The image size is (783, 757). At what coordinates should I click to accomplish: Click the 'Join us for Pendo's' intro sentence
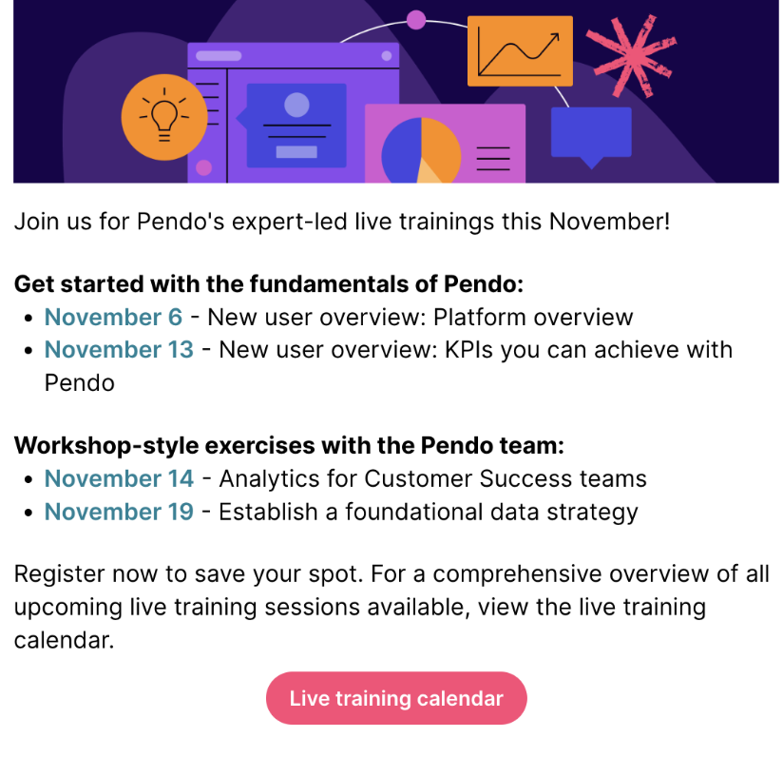tap(342, 222)
